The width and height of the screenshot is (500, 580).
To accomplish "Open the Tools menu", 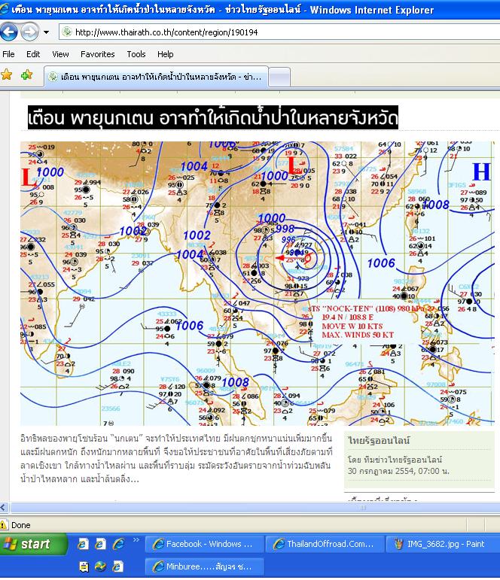I will [x=136, y=54].
